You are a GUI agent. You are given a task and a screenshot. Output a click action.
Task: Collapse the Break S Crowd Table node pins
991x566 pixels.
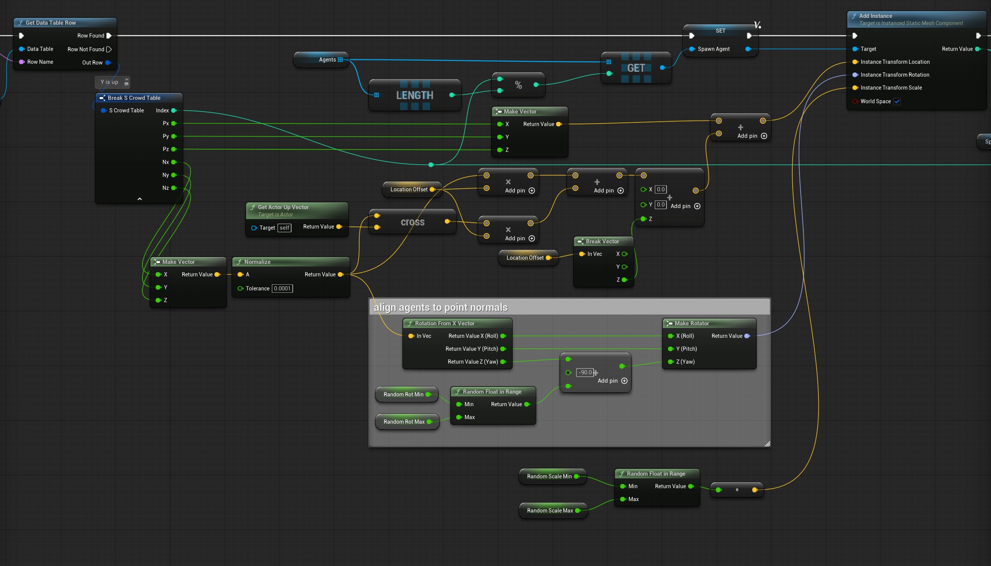coord(140,199)
